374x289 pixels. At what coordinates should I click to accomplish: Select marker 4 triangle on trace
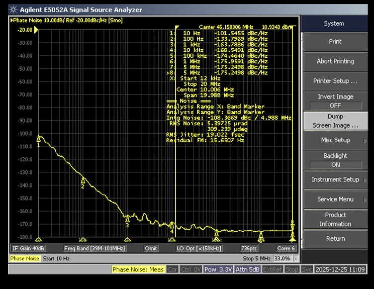coord(172,225)
